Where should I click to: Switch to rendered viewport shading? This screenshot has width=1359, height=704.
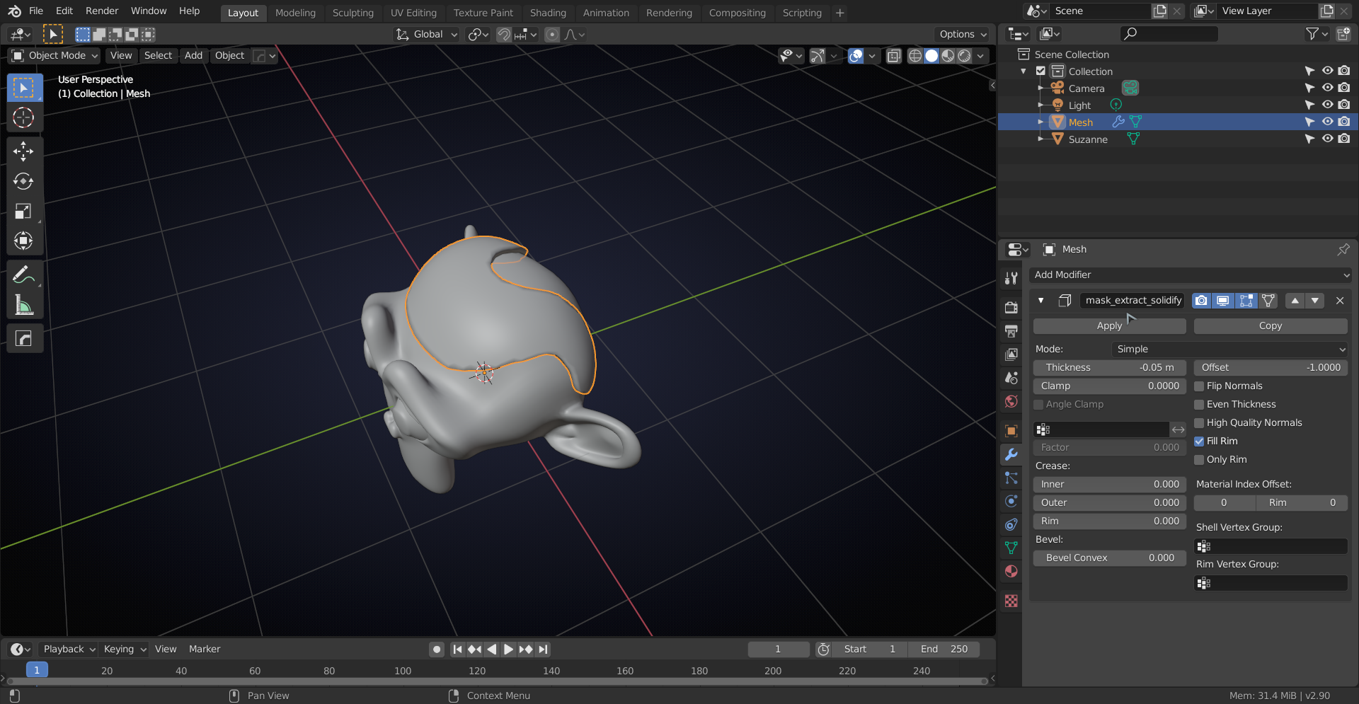coord(964,56)
